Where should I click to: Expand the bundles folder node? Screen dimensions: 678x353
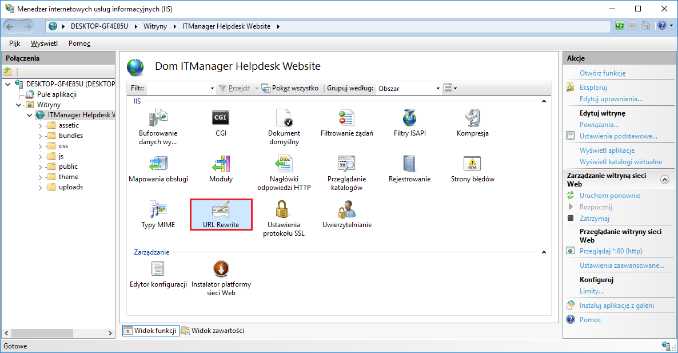coord(40,136)
